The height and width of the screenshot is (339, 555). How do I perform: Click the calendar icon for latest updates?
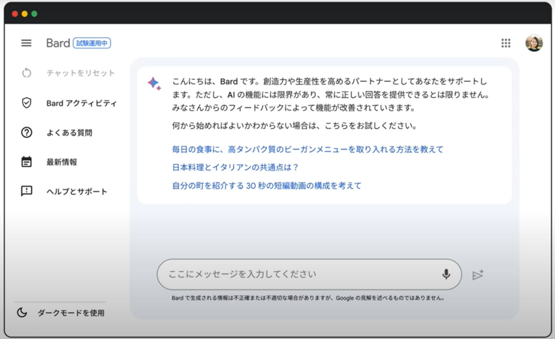(27, 162)
